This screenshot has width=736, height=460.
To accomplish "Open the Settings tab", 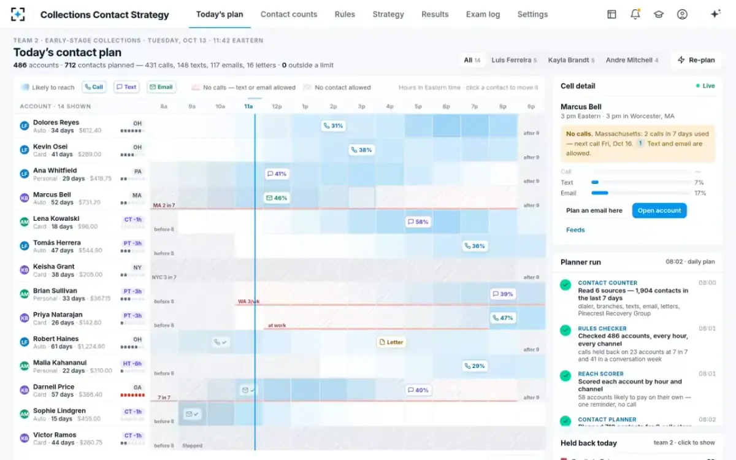I will (532, 14).
